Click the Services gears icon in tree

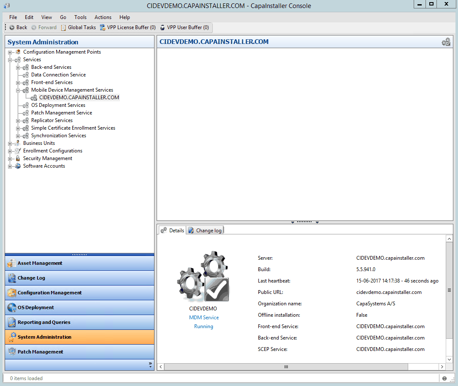18,60
